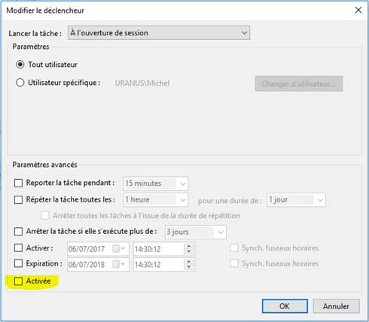Enable the highlighted Activée checkbox

click(18, 281)
